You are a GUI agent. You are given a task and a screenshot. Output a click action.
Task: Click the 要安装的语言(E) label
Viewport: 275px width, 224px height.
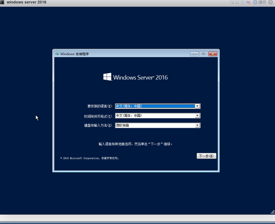(100, 106)
